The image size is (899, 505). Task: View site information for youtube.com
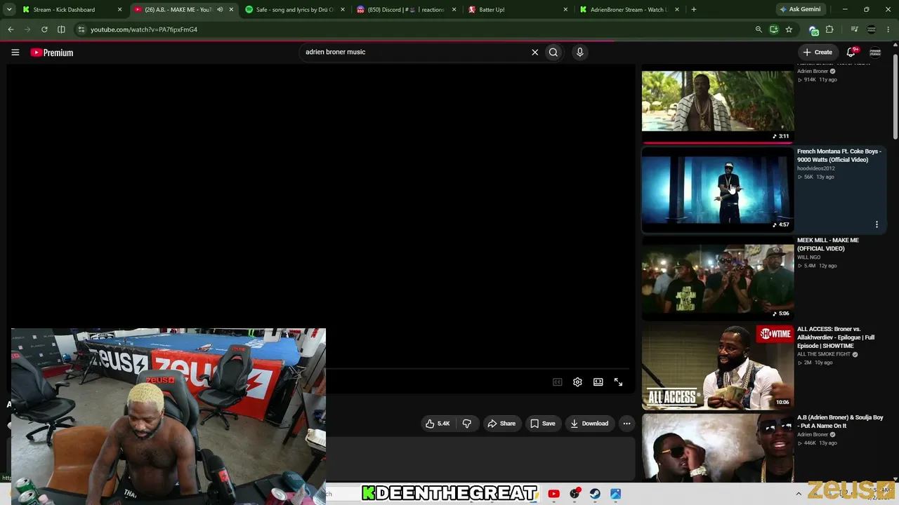point(81,29)
